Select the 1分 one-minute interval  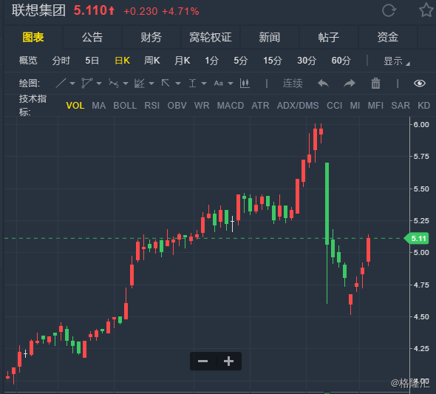click(x=211, y=61)
